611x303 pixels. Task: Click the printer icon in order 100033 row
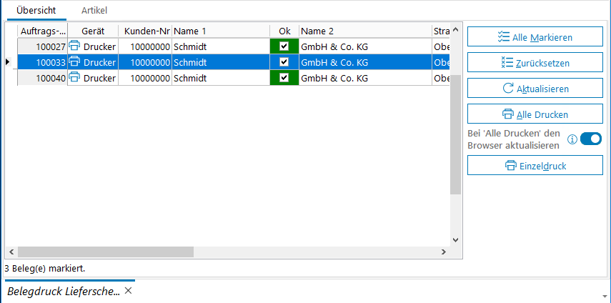point(74,62)
